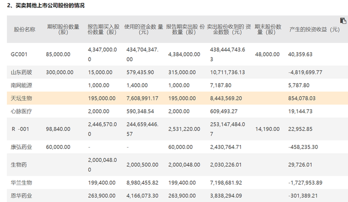Click the GC001 stock name cell

click(x=19, y=54)
